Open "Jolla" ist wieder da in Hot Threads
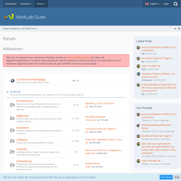Screen dimensions: 181x181 pyautogui.click(x=152, y=161)
